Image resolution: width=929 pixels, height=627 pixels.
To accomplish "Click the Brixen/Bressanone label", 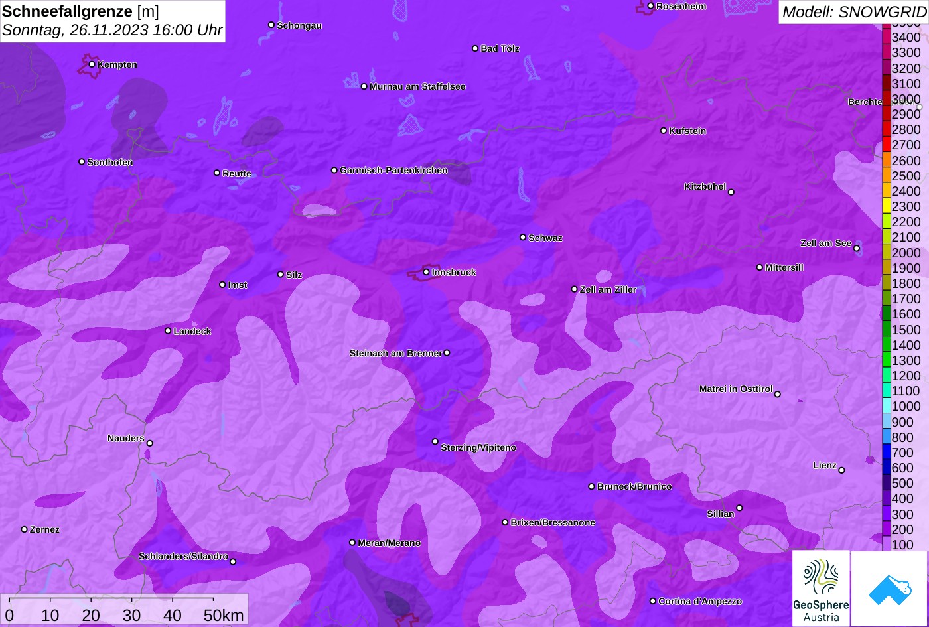I will [553, 522].
